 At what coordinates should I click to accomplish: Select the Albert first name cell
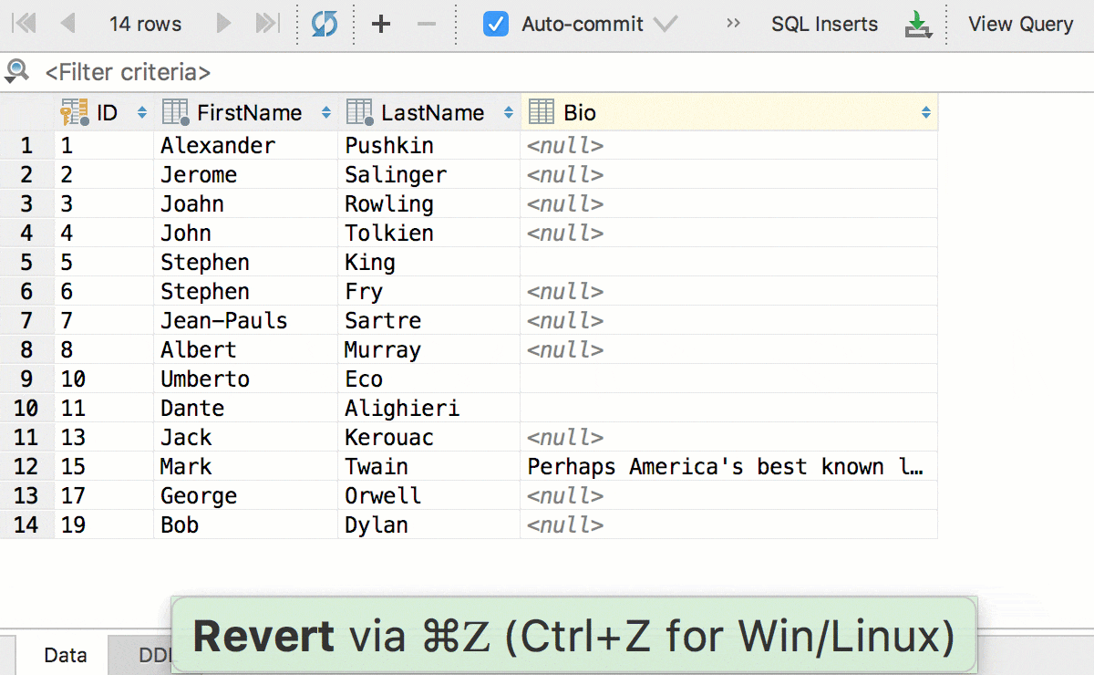(246, 350)
